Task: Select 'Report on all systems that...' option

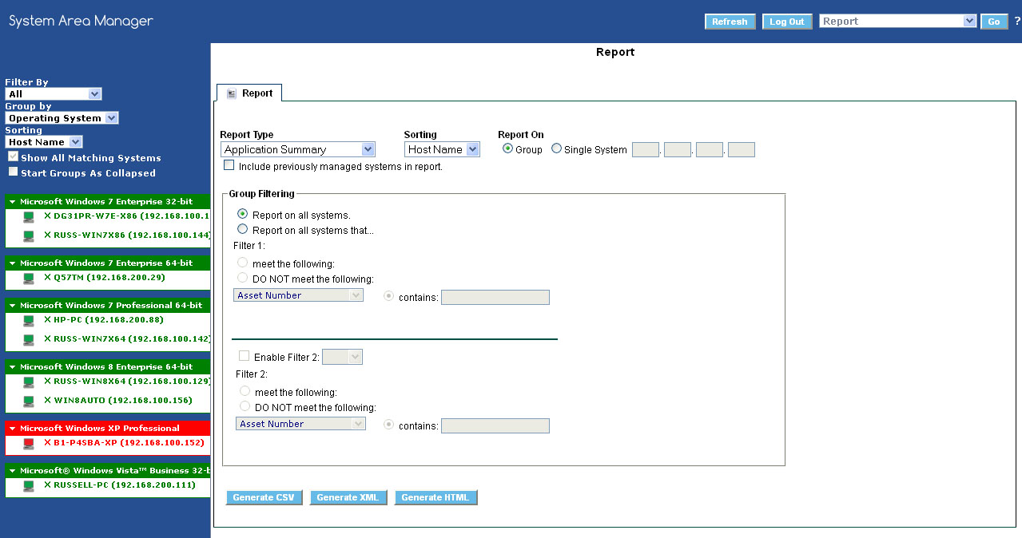Action: click(242, 230)
